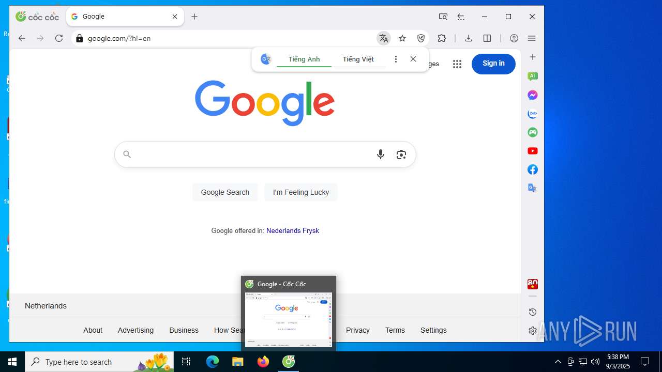Open YouTube in the sidebar
The image size is (662, 372).
tap(533, 151)
